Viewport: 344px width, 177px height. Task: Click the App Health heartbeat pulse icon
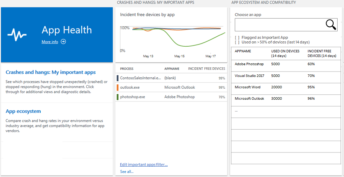(17, 35)
